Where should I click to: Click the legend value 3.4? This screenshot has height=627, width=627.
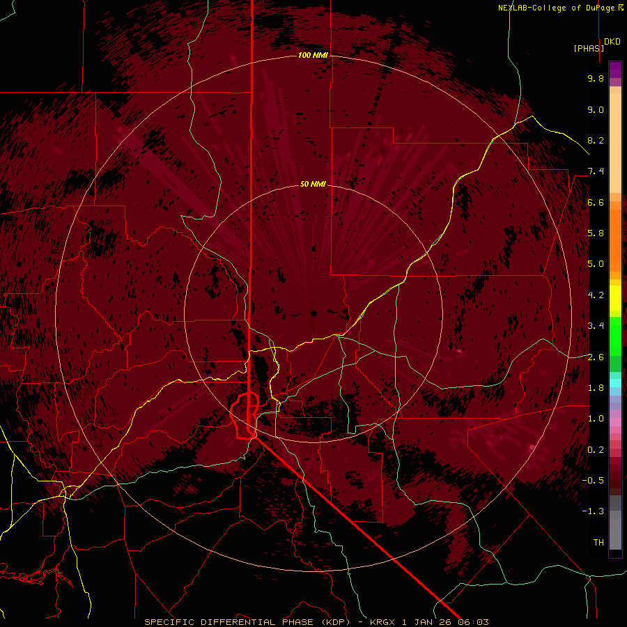596,326
